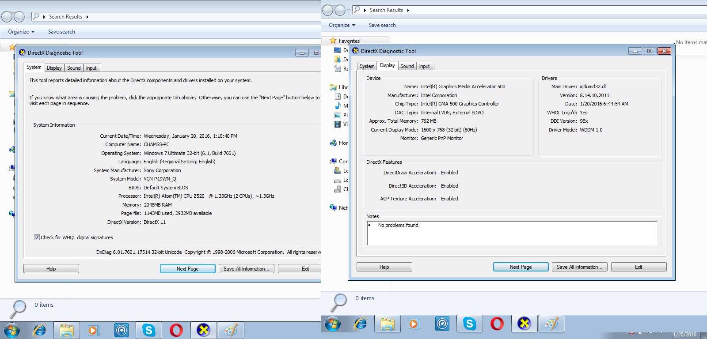Click the Favorites star icon in the sidebar
The width and height of the screenshot is (707, 339).
pyautogui.click(x=333, y=41)
